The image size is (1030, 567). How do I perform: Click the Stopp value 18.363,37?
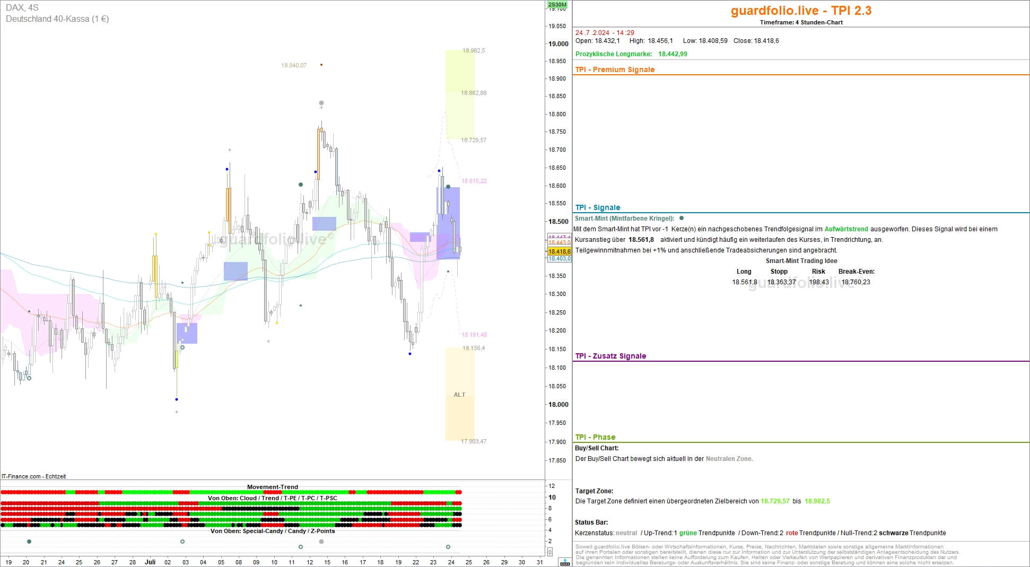781,282
